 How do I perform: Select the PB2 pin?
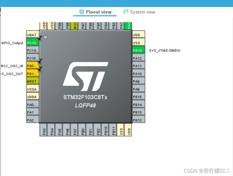pos(97,130)
